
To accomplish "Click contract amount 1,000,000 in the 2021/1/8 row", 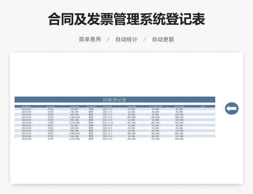I will tap(74, 117).
